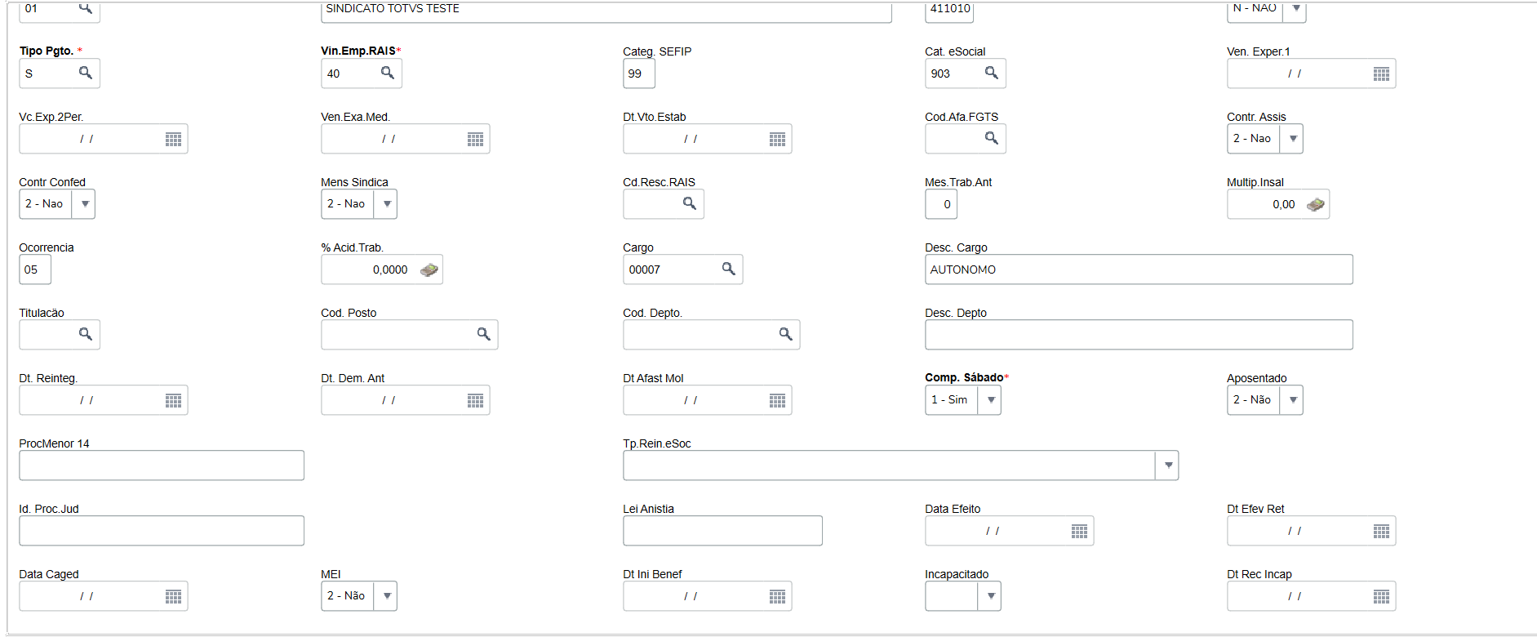The height and width of the screenshot is (637, 1537).
Task: Focus the Lei Anistia text box
Action: (722, 531)
